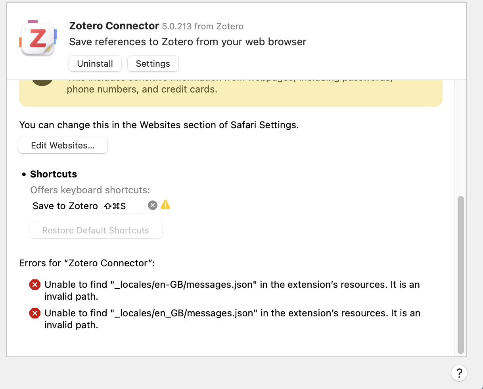
Task: Click the version 5.0.213 from Zotero text
Action: (203, 27)
